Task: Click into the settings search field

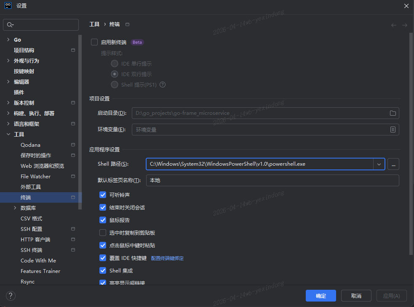Action: [x=41, y=25]
